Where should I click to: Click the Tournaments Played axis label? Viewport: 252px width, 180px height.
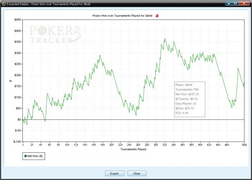point(133,149)
